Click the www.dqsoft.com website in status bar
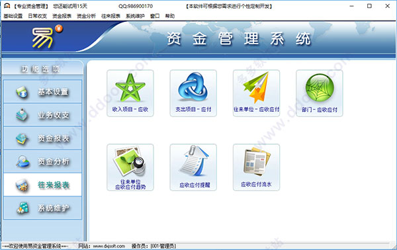Screen dimensions: 397x250 click(x=109, y=246)
